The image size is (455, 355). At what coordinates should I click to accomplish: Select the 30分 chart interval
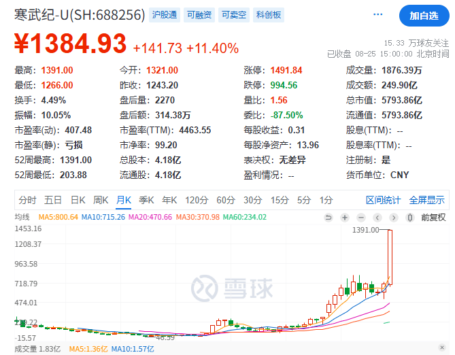pyautogui.click(x=253, y=200)
